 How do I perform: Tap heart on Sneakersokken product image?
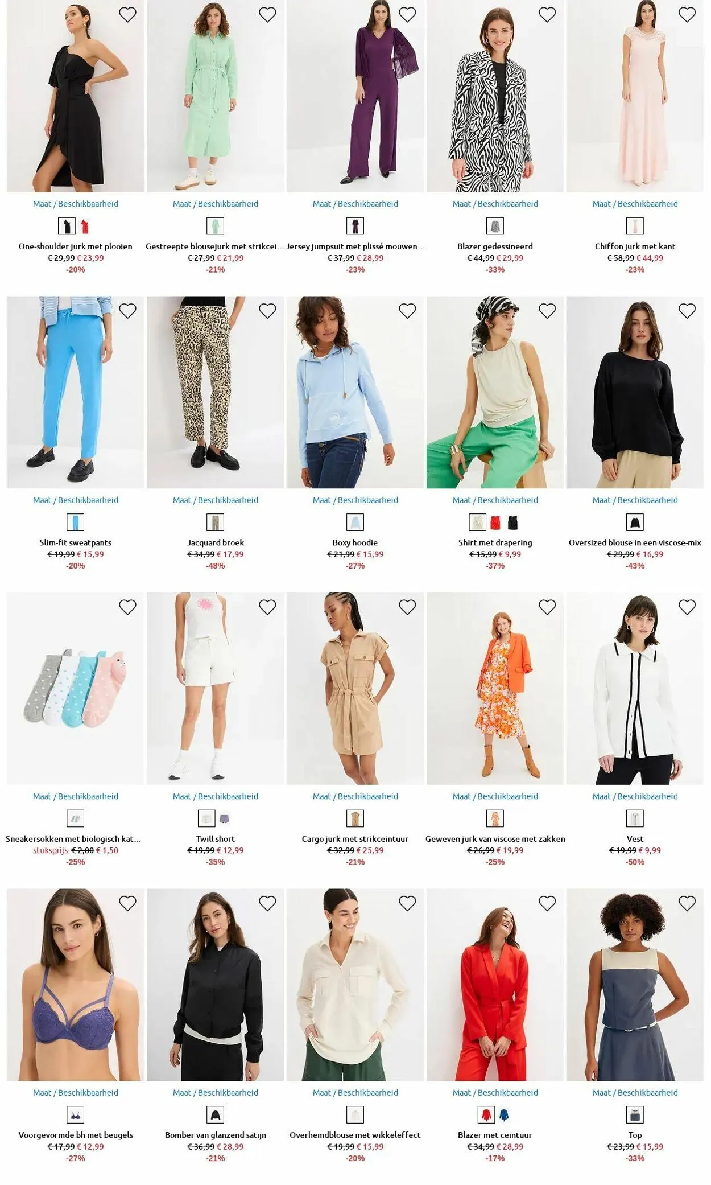coord(127,607)
